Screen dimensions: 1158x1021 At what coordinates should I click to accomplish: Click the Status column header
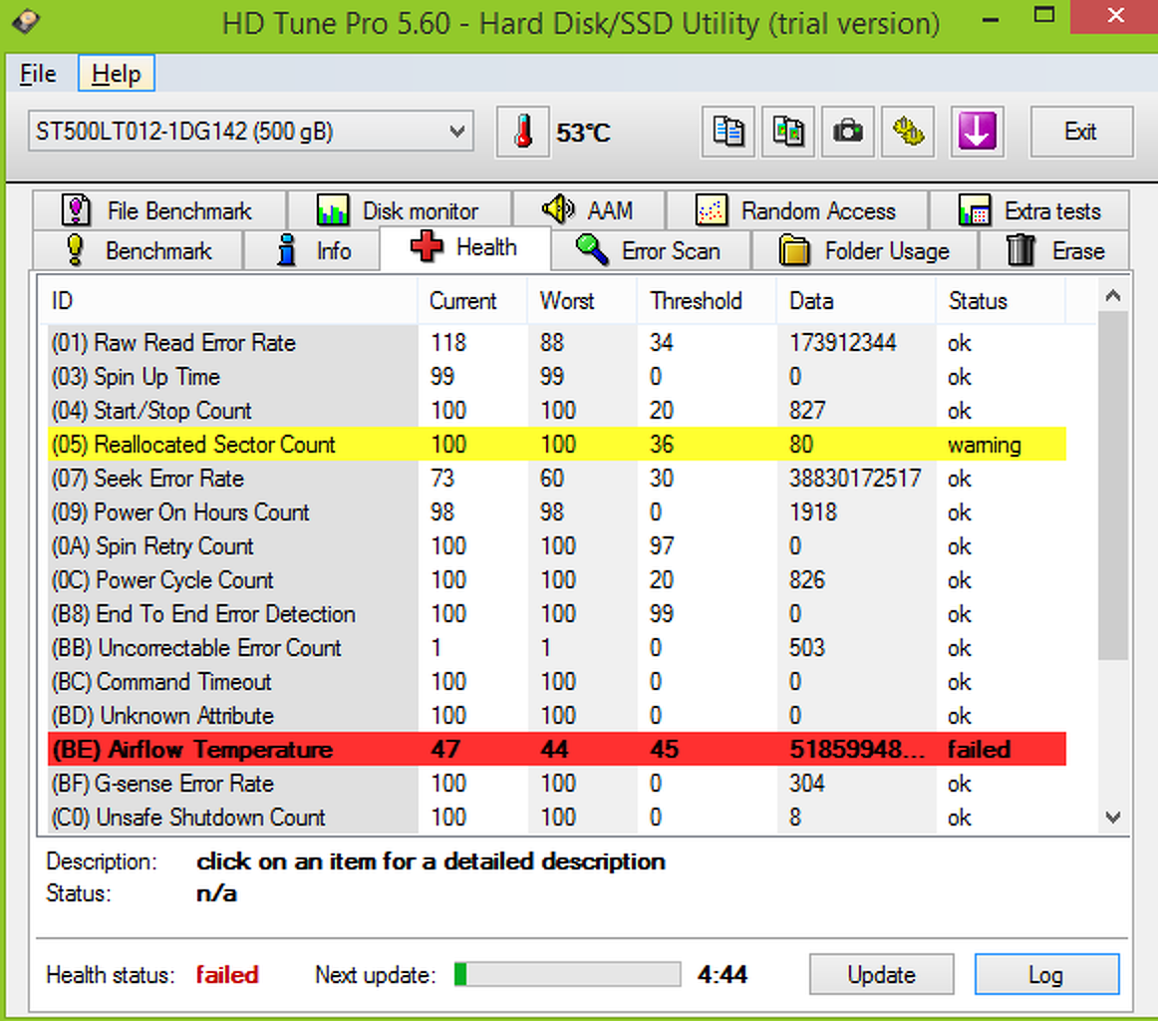[x=1001, y=301]
